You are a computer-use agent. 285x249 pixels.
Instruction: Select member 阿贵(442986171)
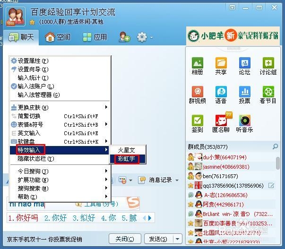coord(231,204)
